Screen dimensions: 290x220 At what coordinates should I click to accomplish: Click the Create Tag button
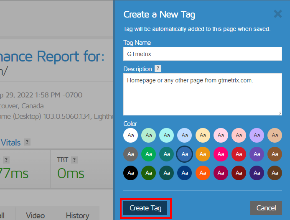coord(145,208)
